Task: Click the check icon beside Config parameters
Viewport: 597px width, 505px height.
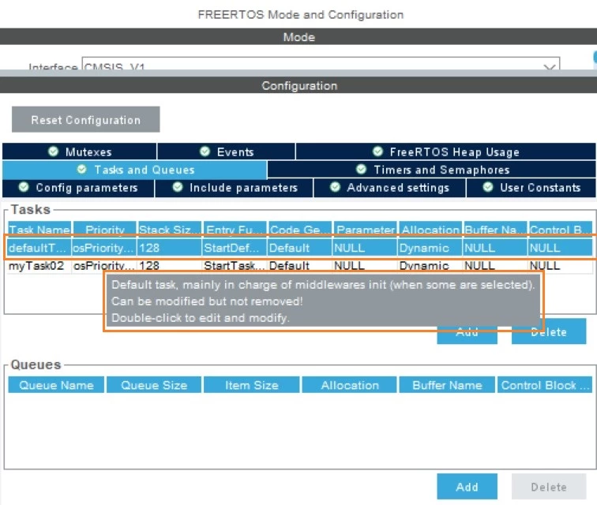Action: [x=24, y=187]
